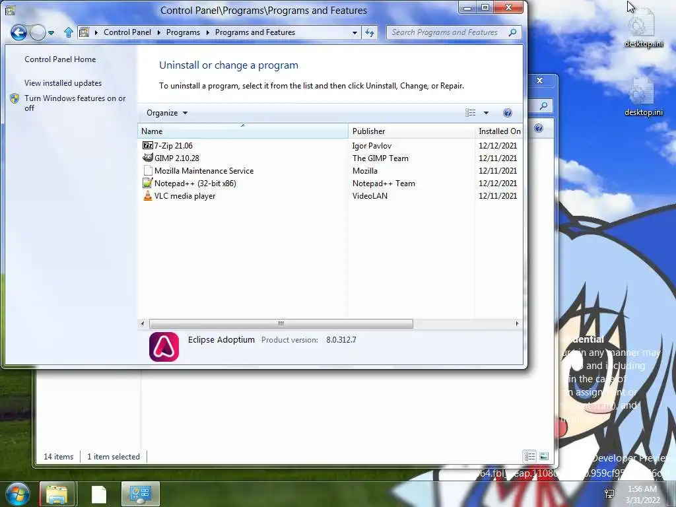
Task: Click the Up one level arrow icon
Action: tap(68, 32)
